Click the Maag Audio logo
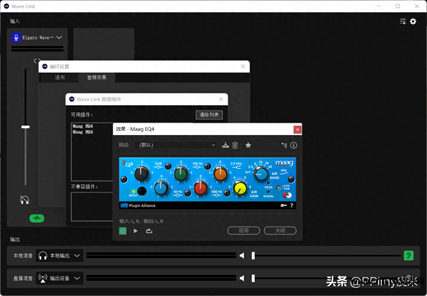427x296 pixels. tap(284, 163)
